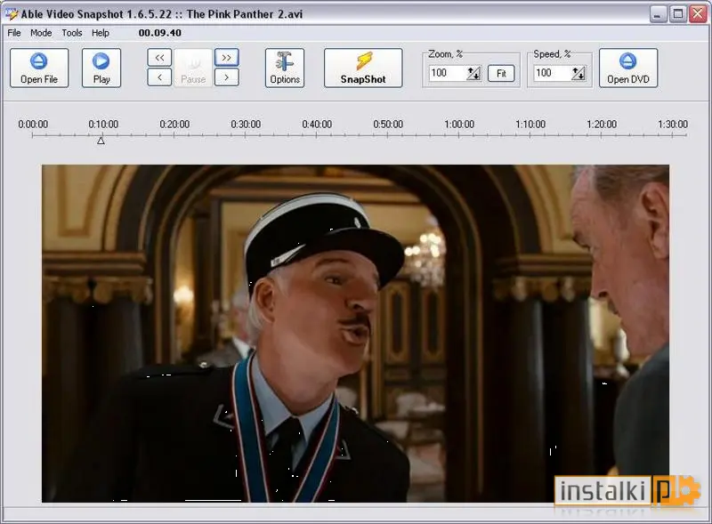712x524 pixels.
Task: Jump back with the double-left arrow button
Action: (159, 58)
